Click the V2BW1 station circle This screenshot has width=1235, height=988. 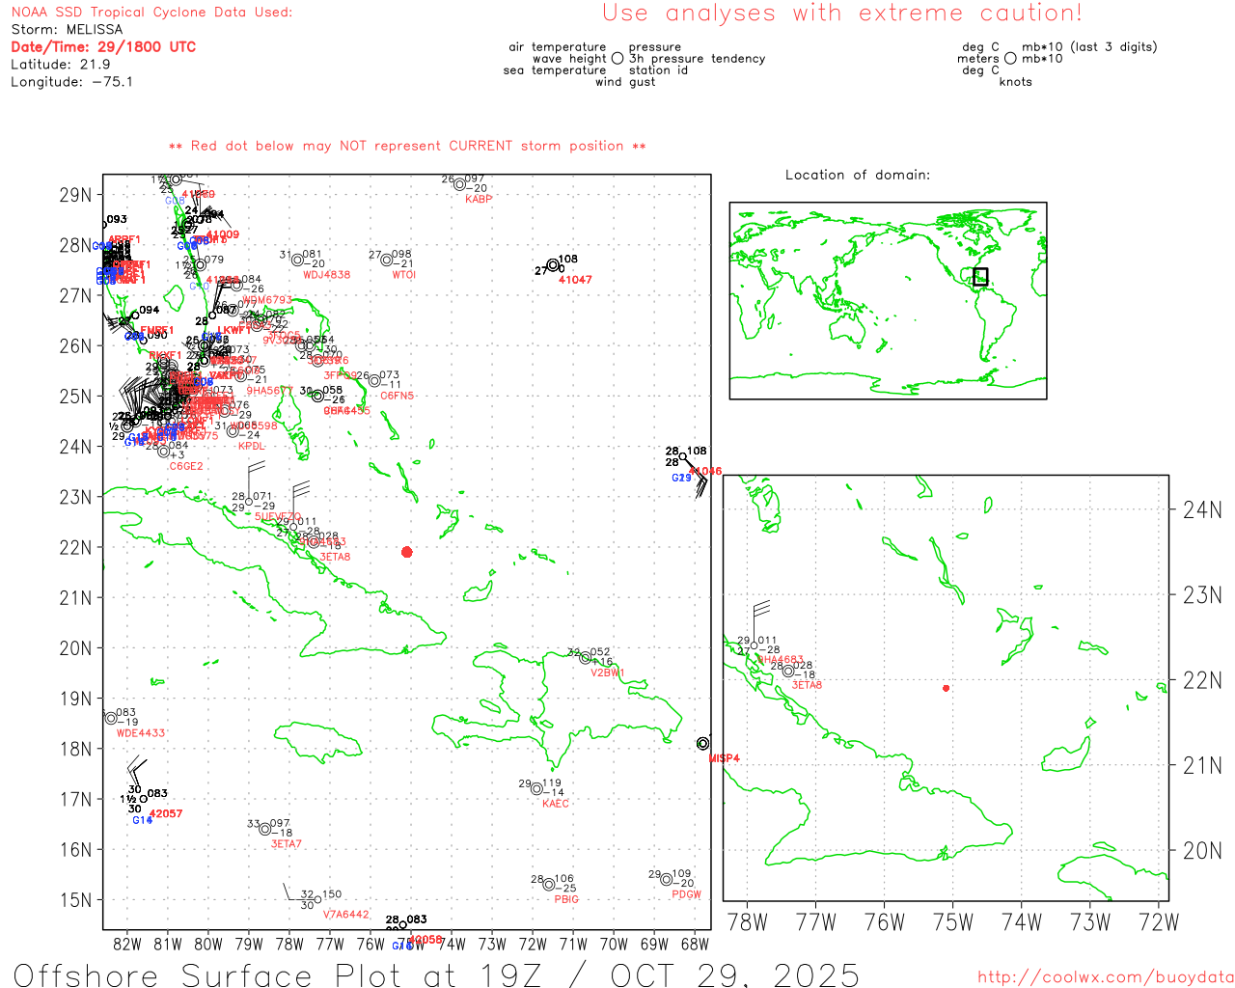click(586, 658)
